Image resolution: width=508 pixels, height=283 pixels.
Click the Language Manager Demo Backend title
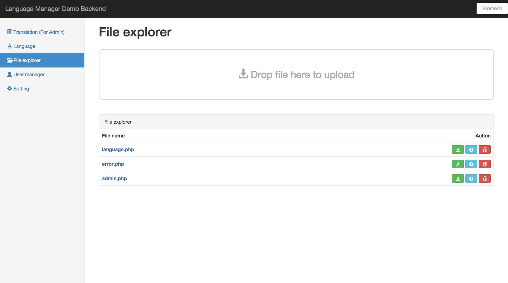(x=55, y=9)
